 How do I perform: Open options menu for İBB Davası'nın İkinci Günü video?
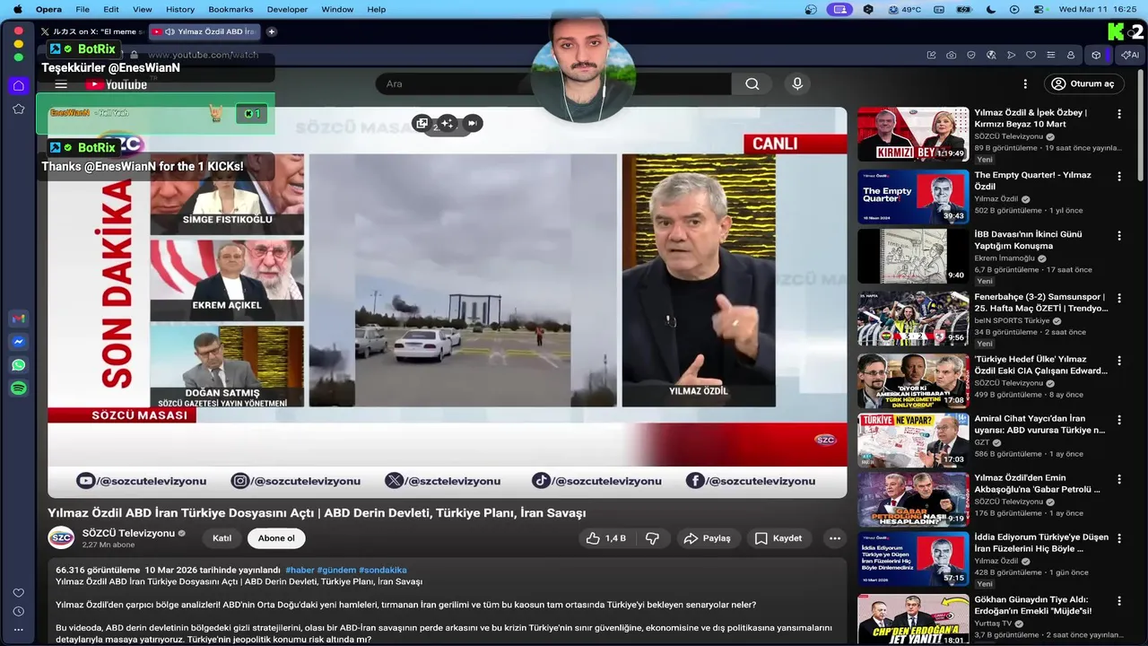(x=1118, y=236)
